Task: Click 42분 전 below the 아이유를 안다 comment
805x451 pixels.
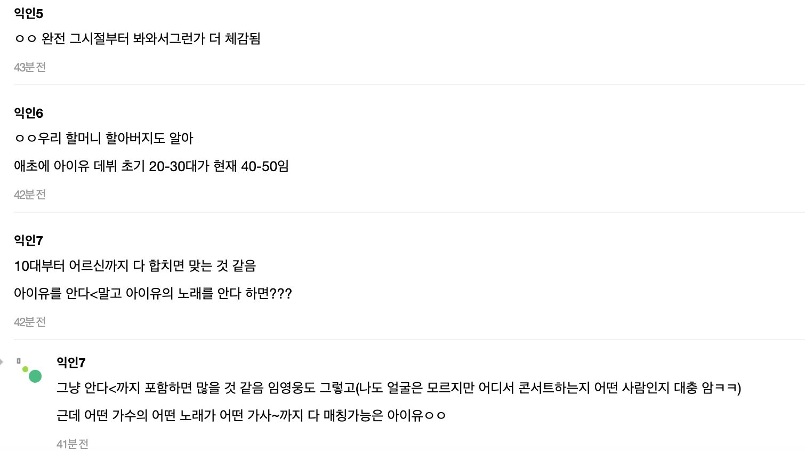Action: coord(30,322)
